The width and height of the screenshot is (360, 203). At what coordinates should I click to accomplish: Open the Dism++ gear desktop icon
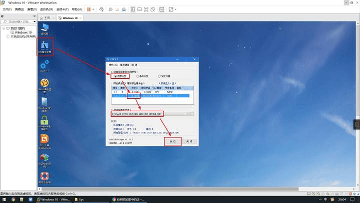(44, 65)
